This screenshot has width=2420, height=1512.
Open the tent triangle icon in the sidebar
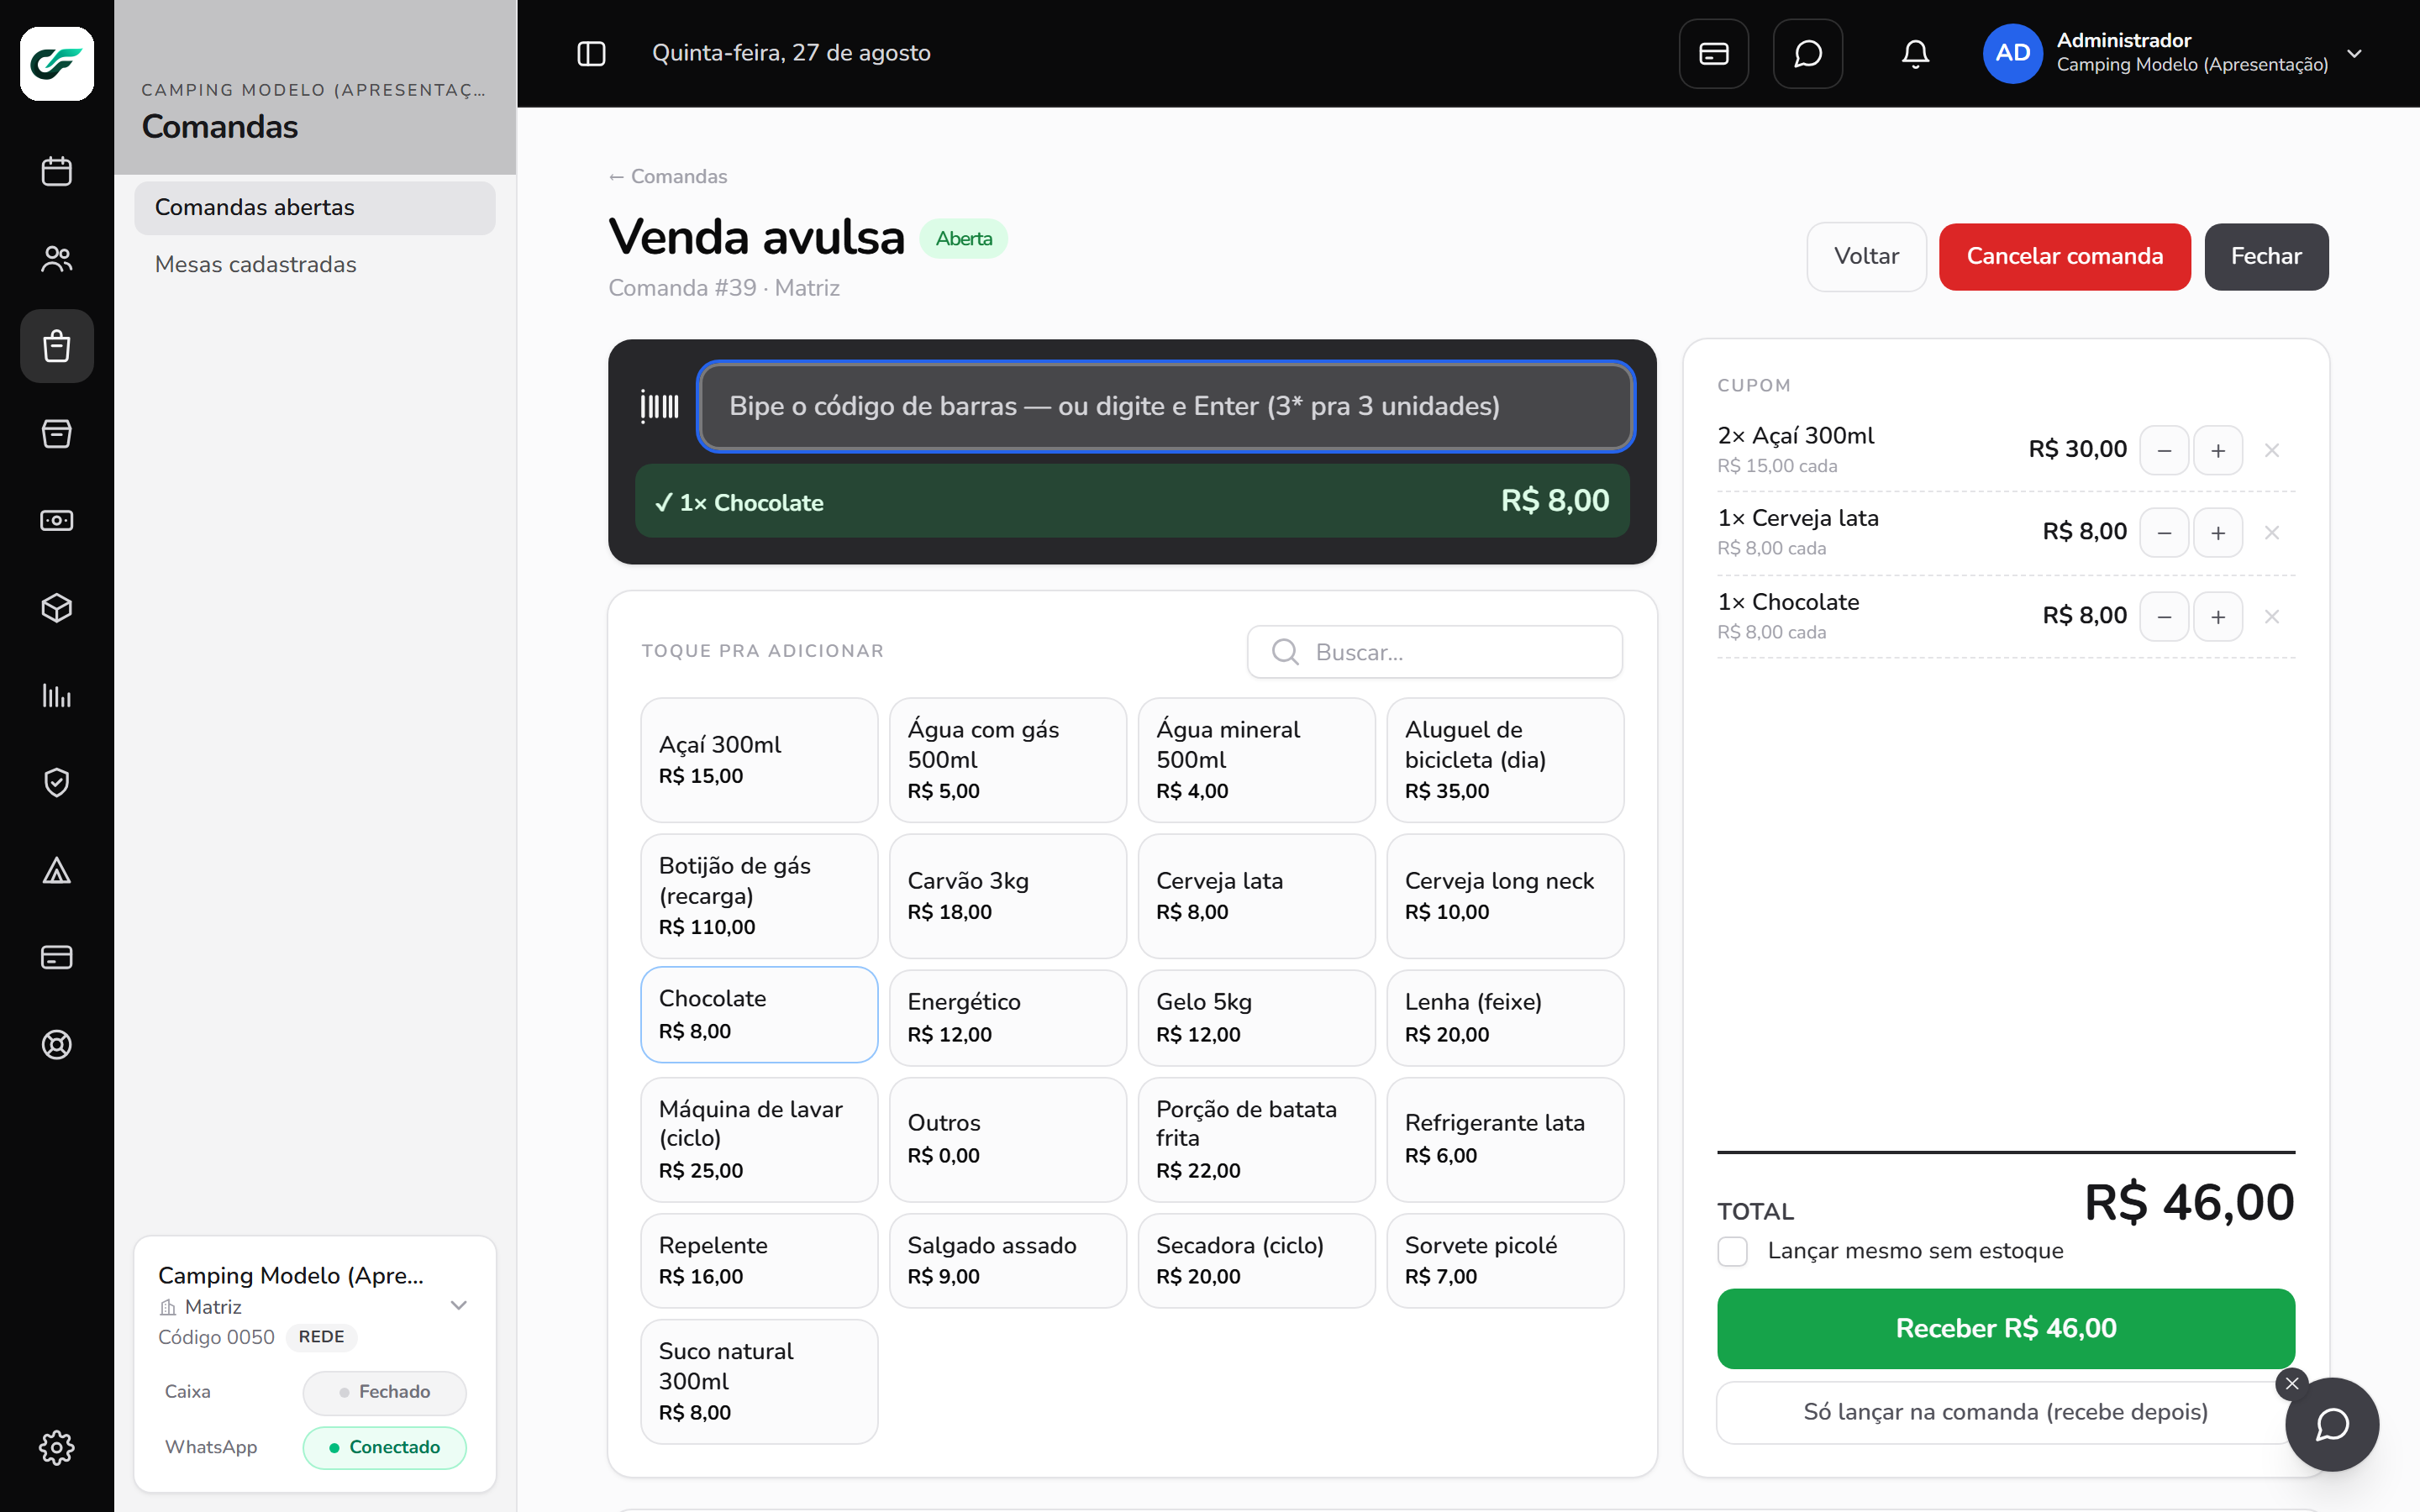click(x=57, y=870)
